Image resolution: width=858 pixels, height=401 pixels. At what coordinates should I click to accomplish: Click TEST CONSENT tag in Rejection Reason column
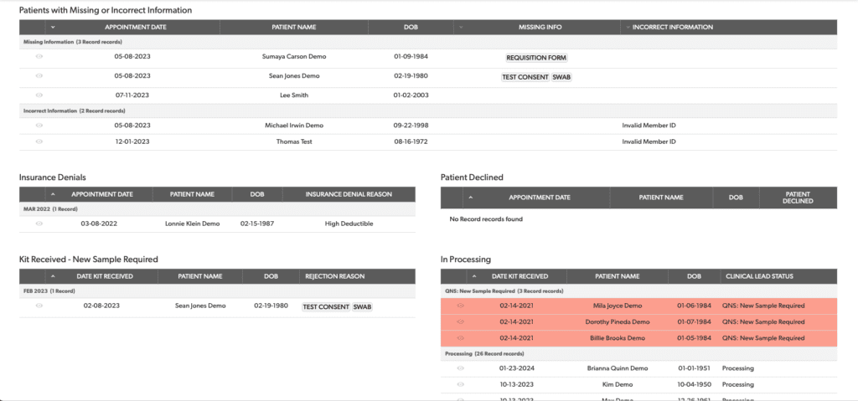click(x=326, y=307)
